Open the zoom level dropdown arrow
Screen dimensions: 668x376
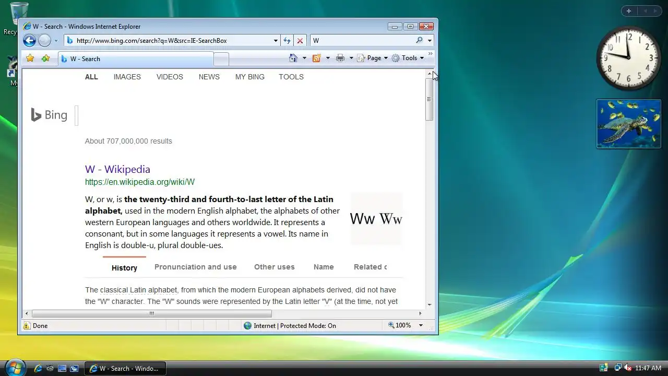[421, 325]
